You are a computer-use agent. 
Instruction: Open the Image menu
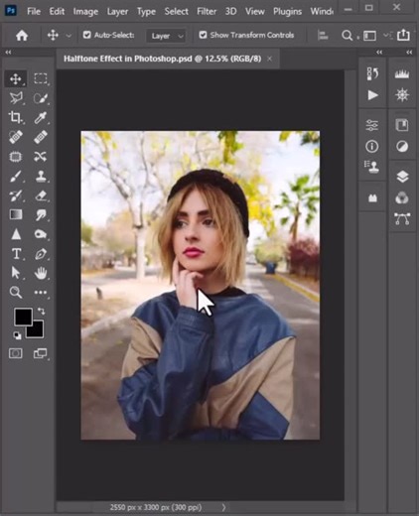[x=85, y=12]
